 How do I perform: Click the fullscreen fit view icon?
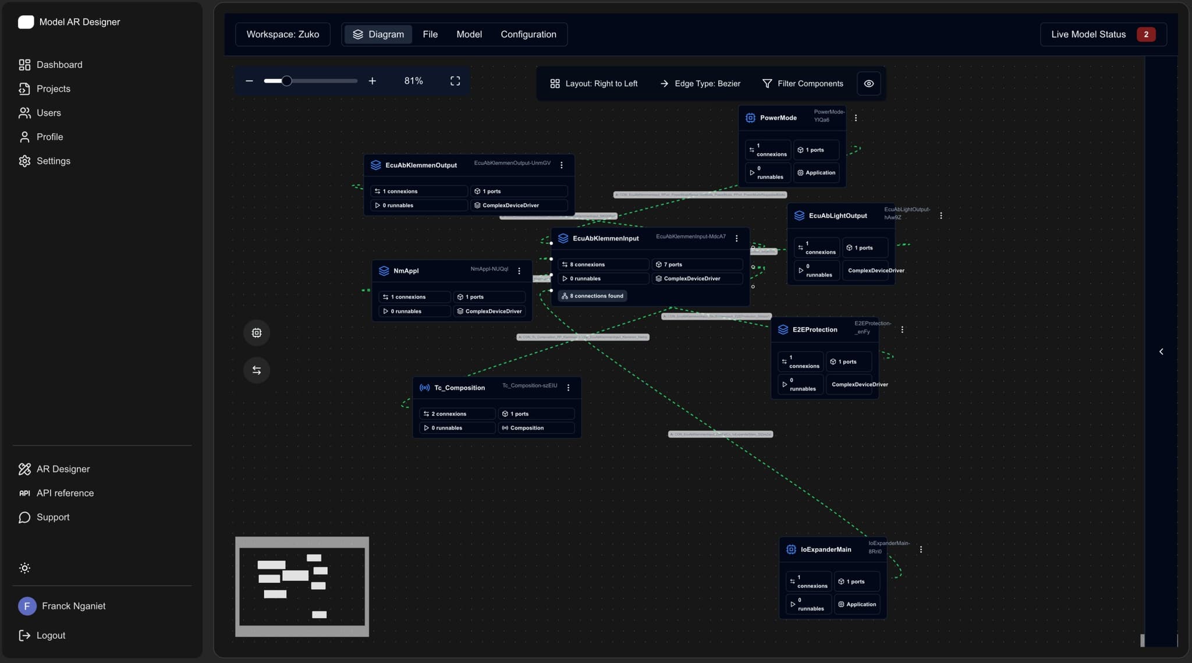[x=455, y=81]
